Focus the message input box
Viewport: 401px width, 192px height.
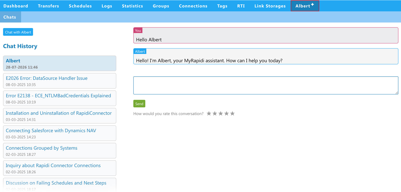pos(266,85)
